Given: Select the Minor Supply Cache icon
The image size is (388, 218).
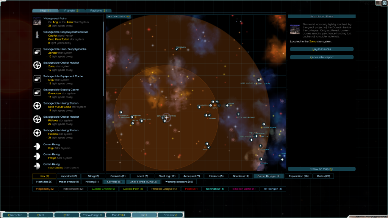Looking at the screenshot, I should click(37, 52).
